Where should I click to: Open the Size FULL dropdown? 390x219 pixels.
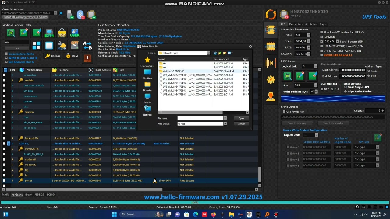[316, 85]
